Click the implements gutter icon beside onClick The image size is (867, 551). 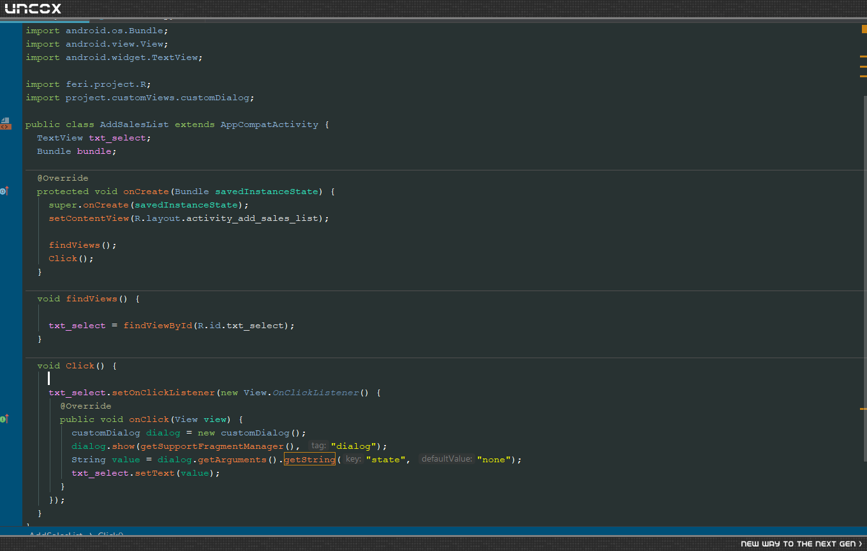click(4, 419)
